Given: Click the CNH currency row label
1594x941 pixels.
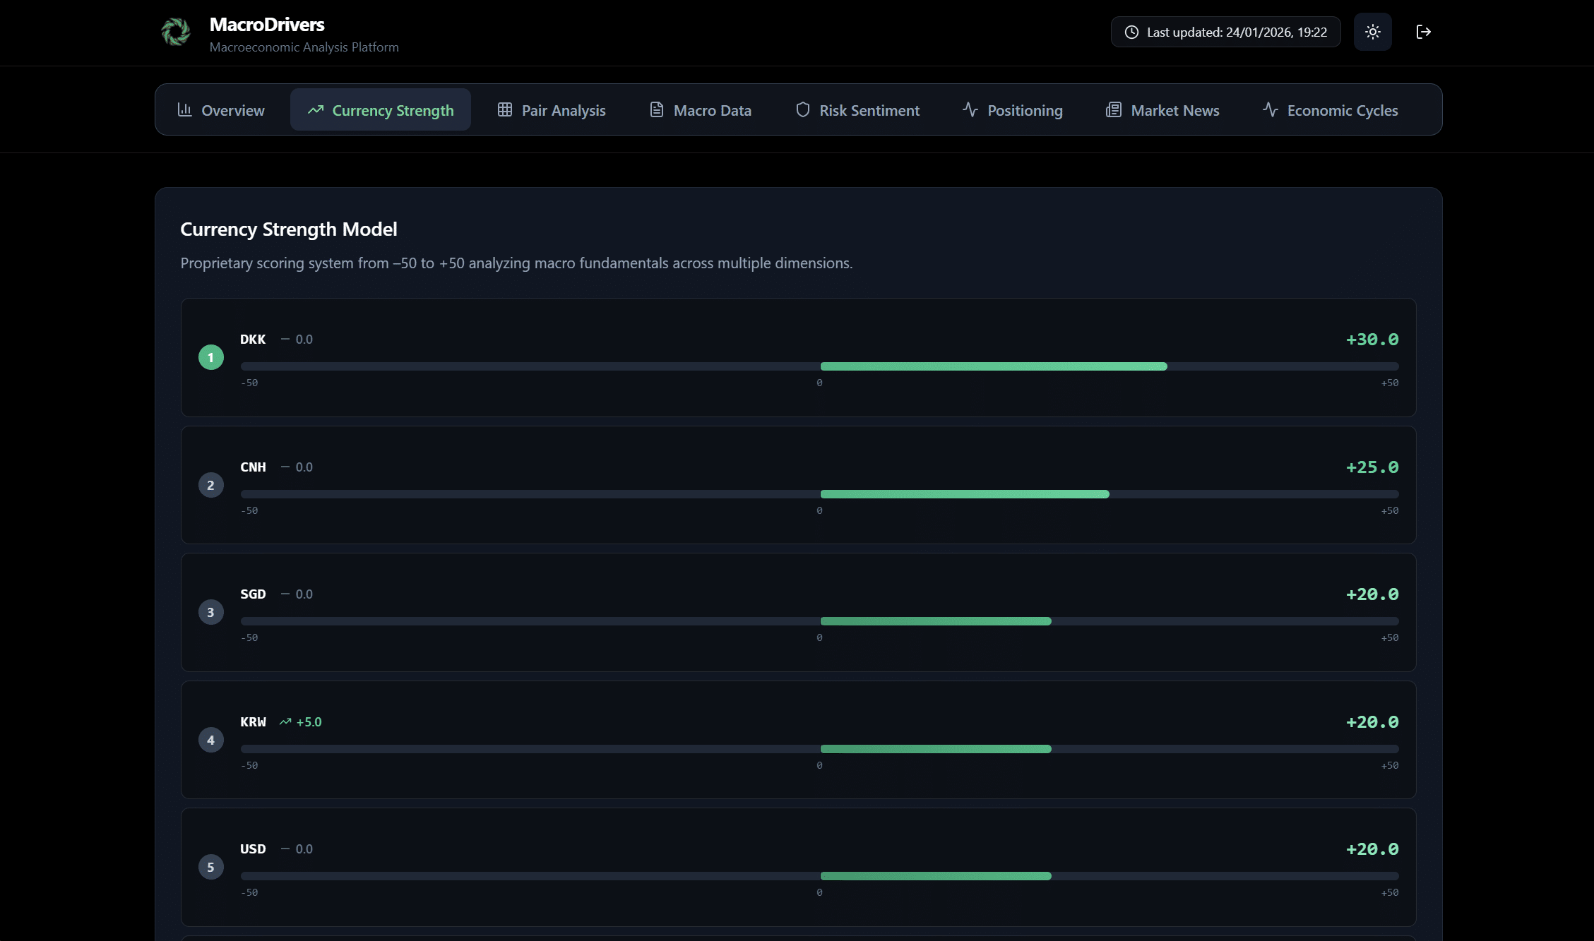Looking at the screenshot, I should coord(253,467).
